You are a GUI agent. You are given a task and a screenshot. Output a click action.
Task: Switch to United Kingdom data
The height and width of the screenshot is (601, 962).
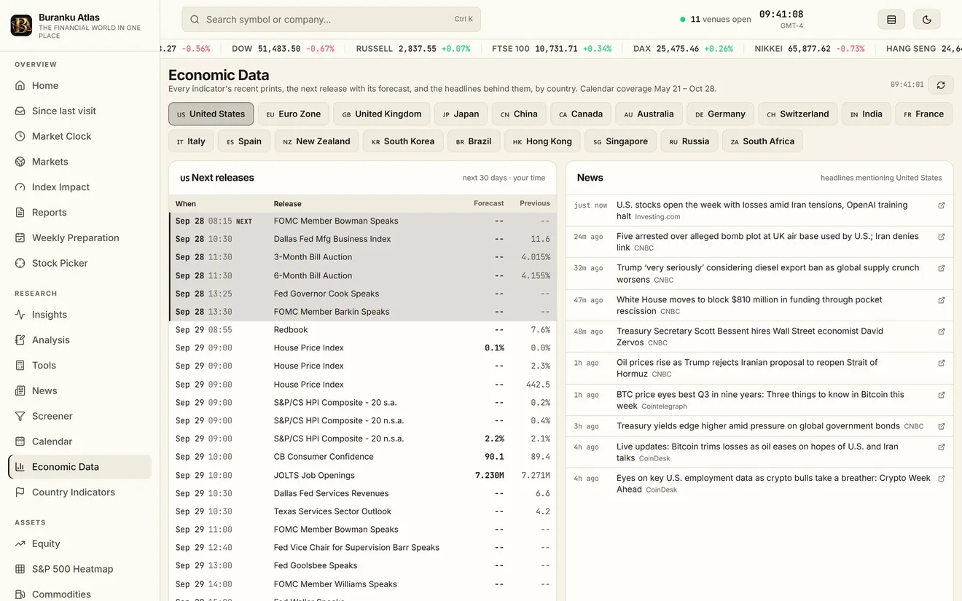click(382, 114)
